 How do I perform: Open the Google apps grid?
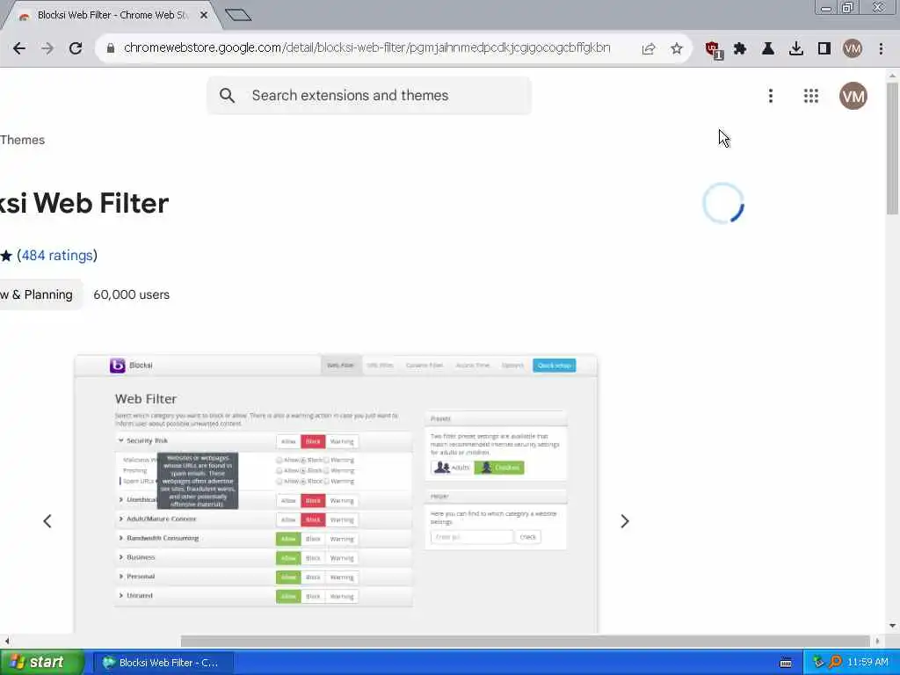(x=811, y=96)
